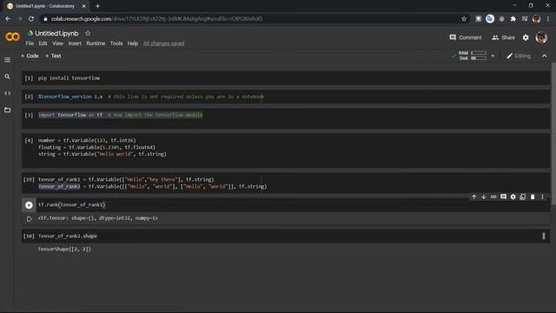556x313 pixels.
Task: Open the View menu
Action: (x=58, y=43)
